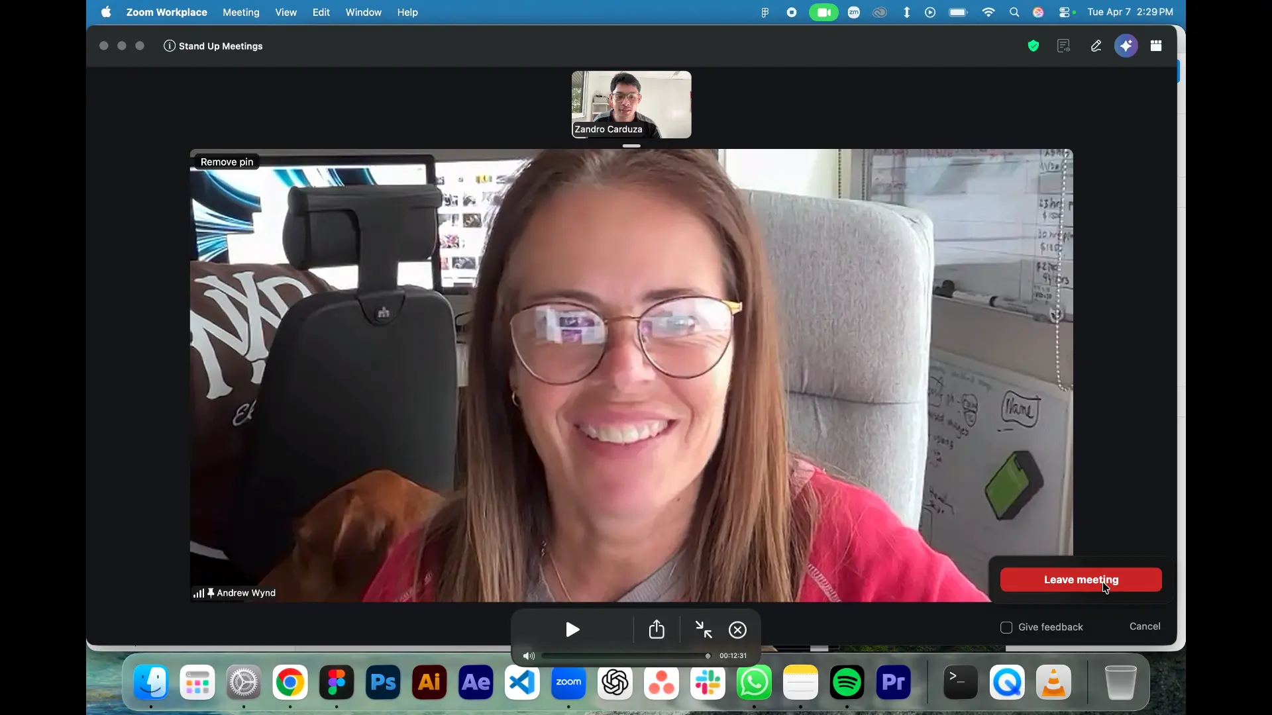
Task: Click the pencil annotate icon
Action: click(x=1096, y=46)
